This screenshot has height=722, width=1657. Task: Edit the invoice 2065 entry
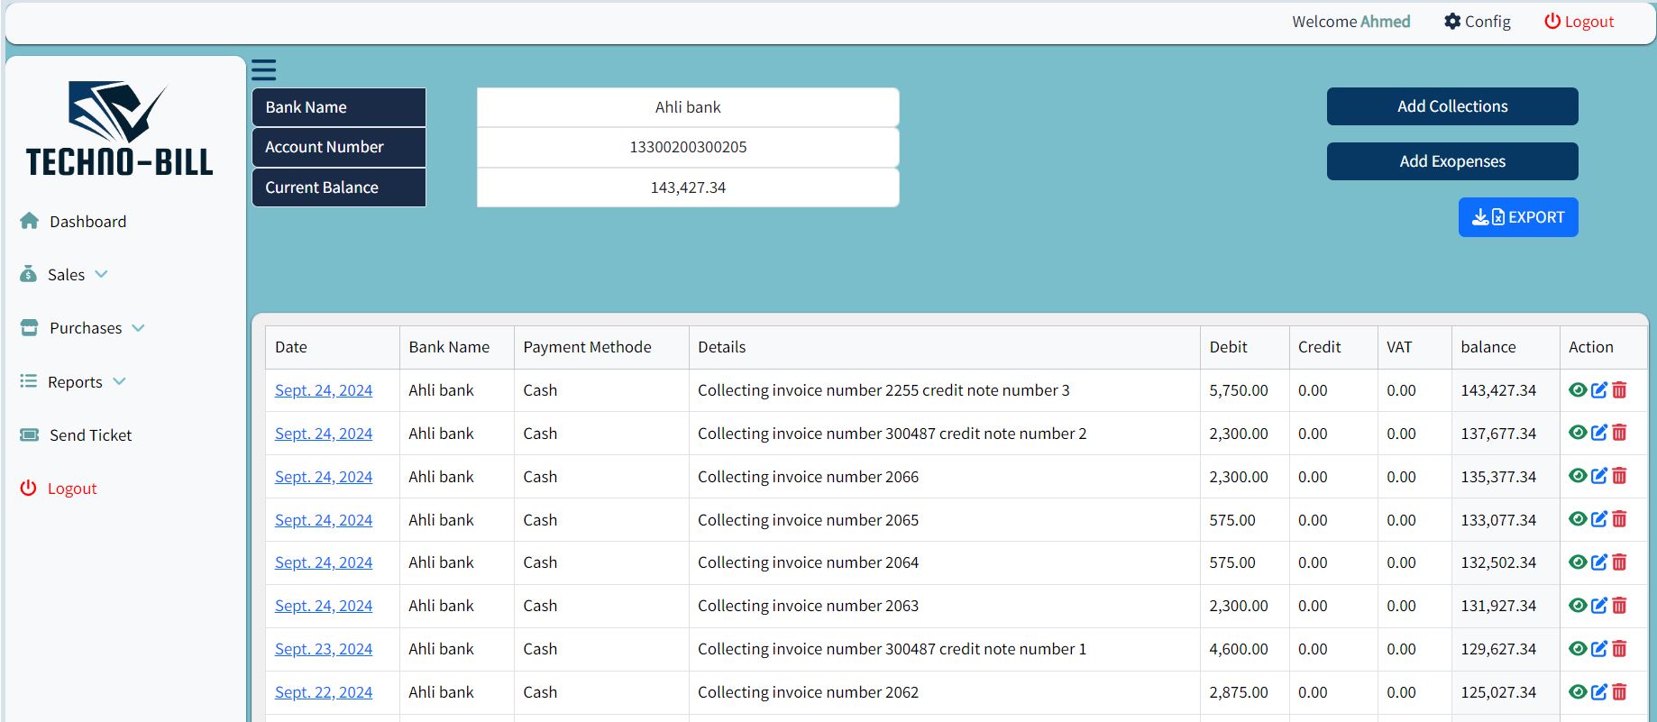point(1599,519)
